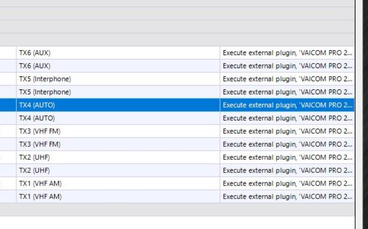Click the highlighted TX4 (AUTO) command name
This screenshot has height=229, width=368.
37,105
